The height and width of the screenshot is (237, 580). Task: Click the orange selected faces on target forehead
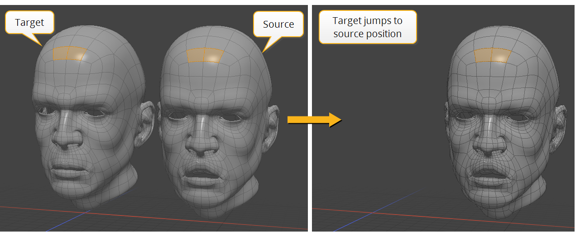[x=69, y=53]
